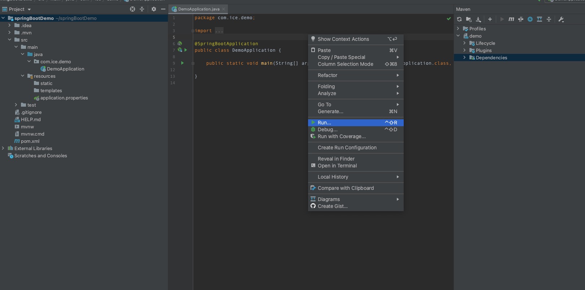Toggle offline mode in Maven toolbar
This screenshot has height=290, width=585.
(x=521, y=19)
